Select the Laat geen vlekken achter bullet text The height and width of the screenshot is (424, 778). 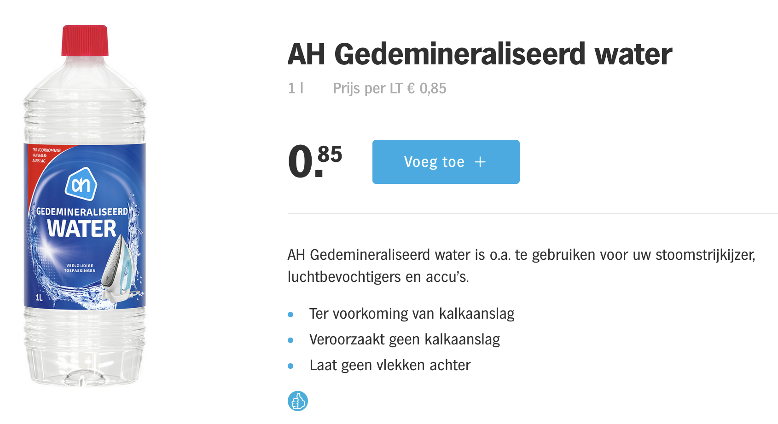point(389,365)
